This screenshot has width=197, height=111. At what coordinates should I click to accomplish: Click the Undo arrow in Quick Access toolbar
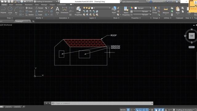click(25, 2)
